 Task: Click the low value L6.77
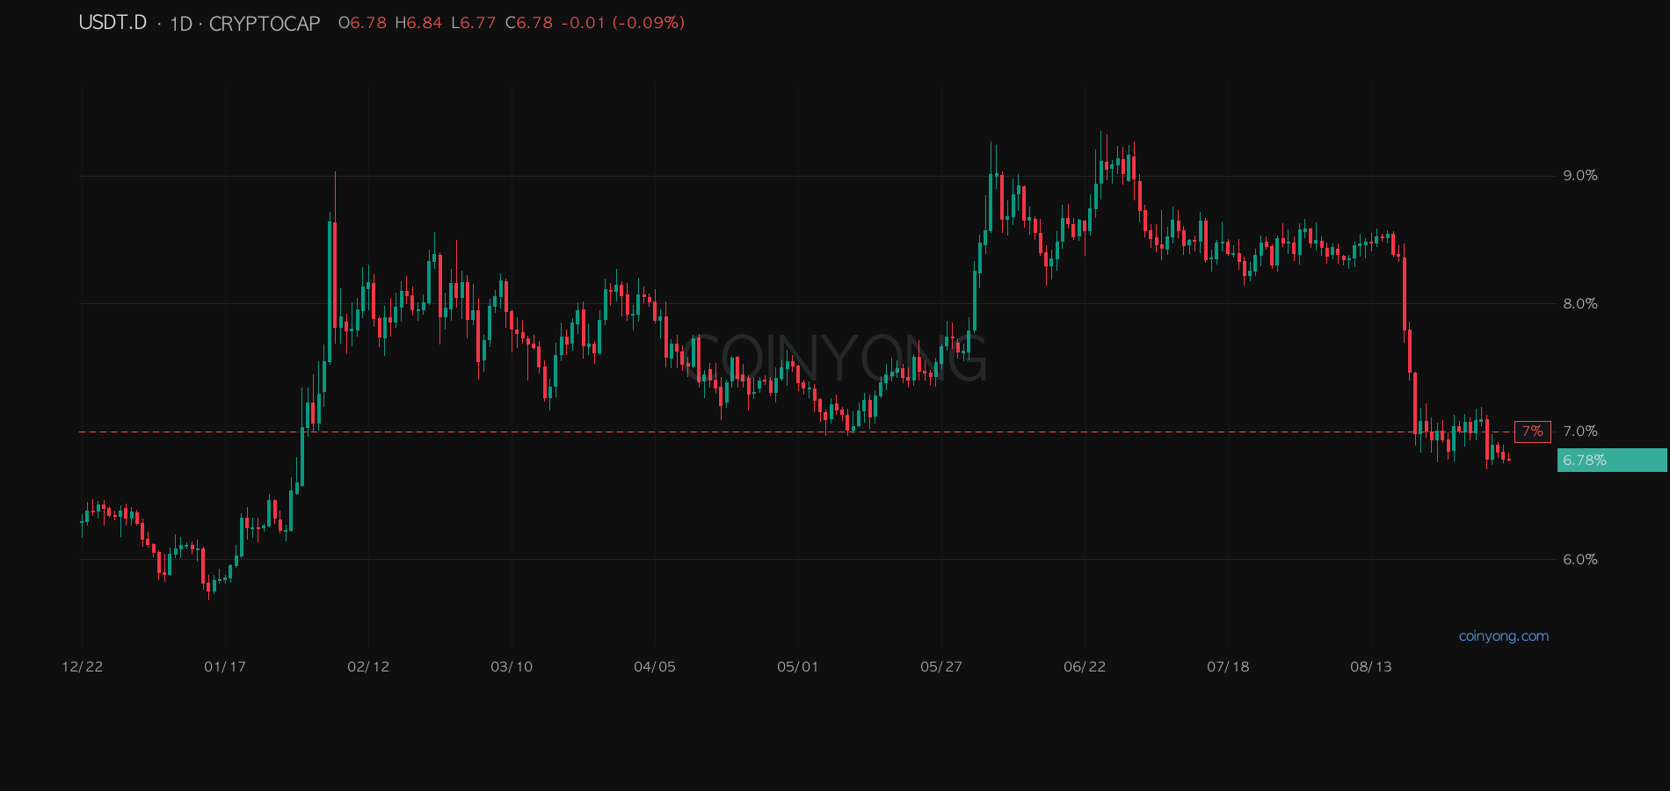point(474,23)
